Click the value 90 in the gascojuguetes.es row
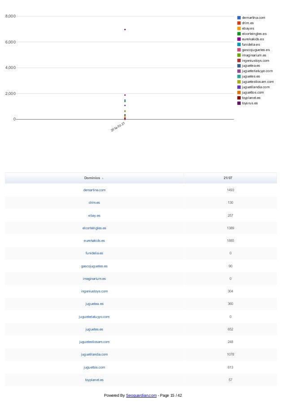The width and height of the screenshot is (286, 403). tap(230, 266)
